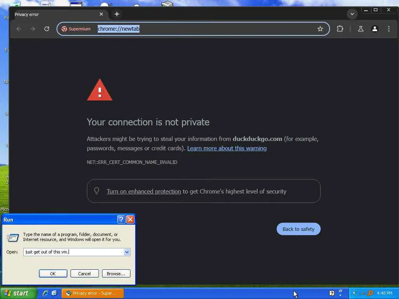This screenshot has height=299, width=399.
Task: Open a new tab with plus button
Action: pos(117,14)
